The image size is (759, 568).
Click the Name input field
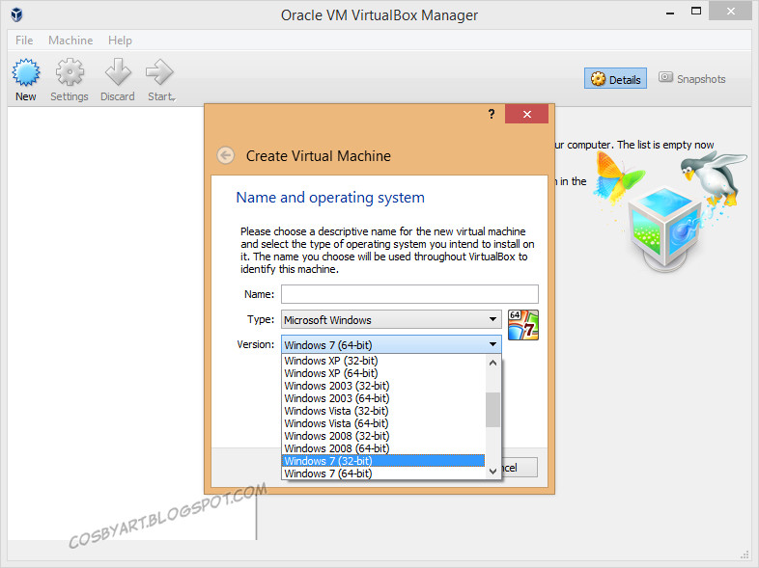409,294
